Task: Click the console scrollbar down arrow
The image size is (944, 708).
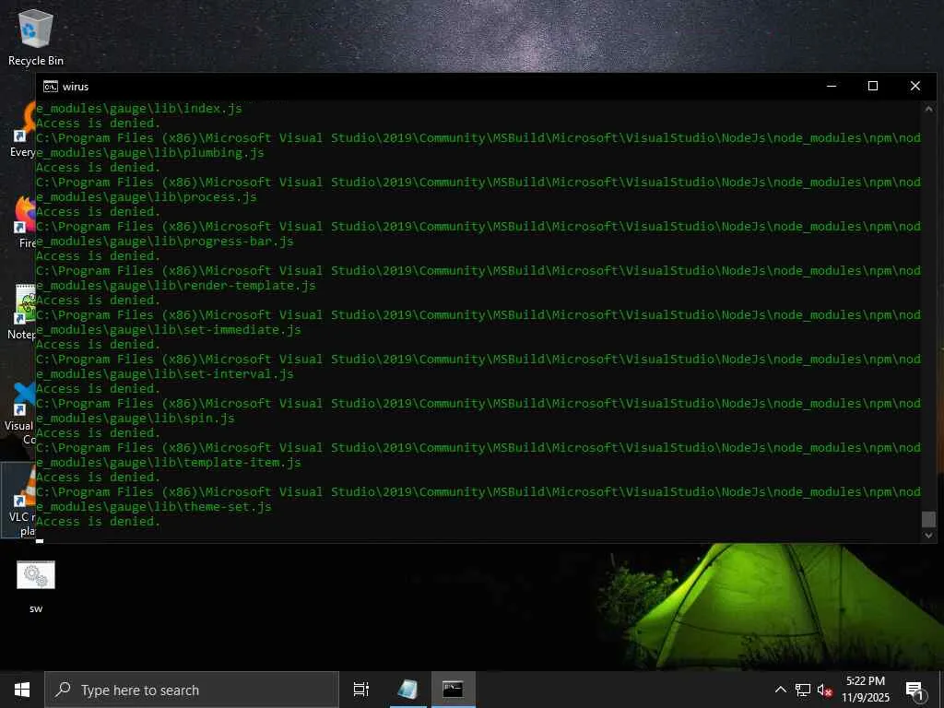Action: click(928, 535)
